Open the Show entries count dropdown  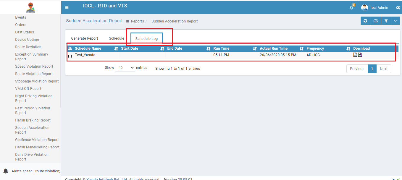(x=125, y=68)
